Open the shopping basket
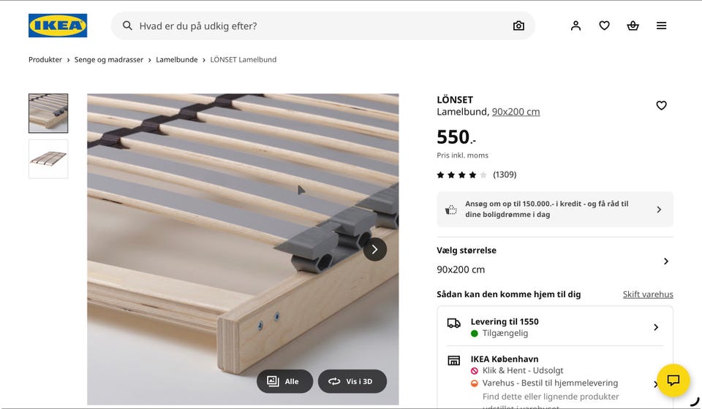 click(x=633, y=26)
